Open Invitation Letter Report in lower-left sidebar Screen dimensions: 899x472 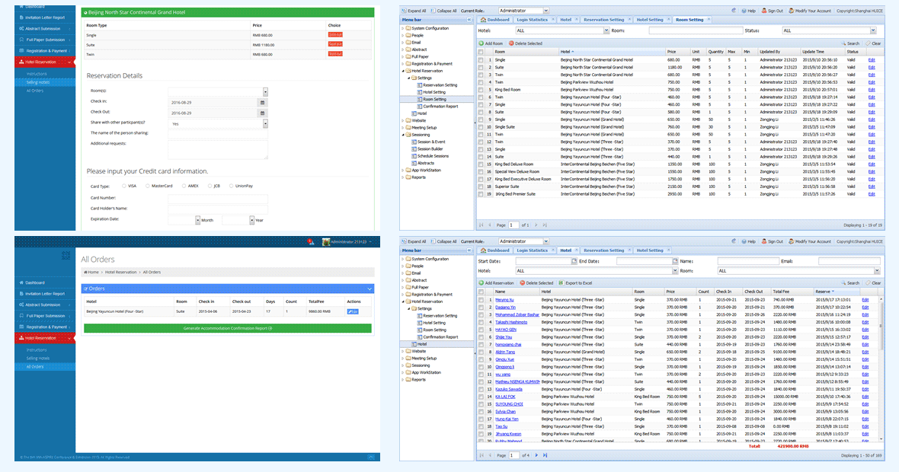point(45,294)
